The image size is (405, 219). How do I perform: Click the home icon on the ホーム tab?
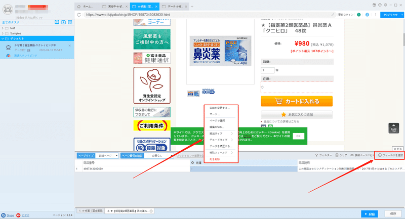pyautogui.click(x=79, y=7)
